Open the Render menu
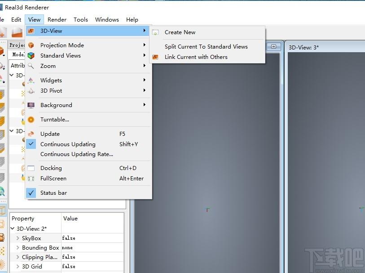This screenshot has height=273, width=365. pos(57,20)
